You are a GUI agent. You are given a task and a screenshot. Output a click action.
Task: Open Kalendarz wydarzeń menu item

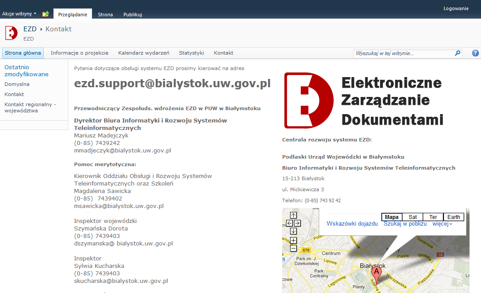click(x=144, y=53)
